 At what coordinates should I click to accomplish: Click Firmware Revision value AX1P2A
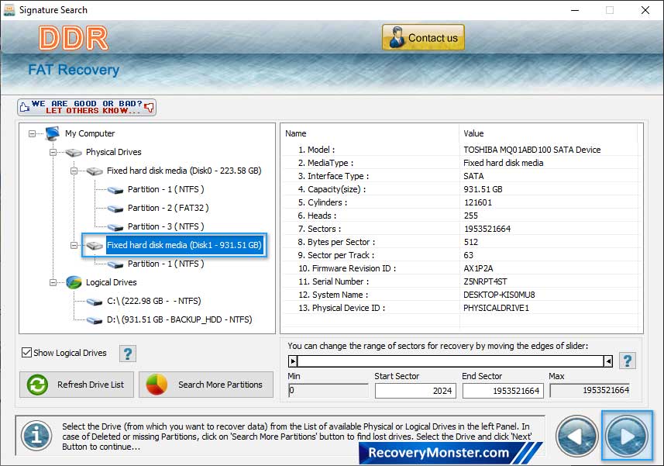point(478,268)
